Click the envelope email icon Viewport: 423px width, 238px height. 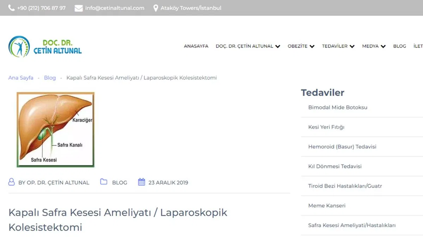(79, 8)
